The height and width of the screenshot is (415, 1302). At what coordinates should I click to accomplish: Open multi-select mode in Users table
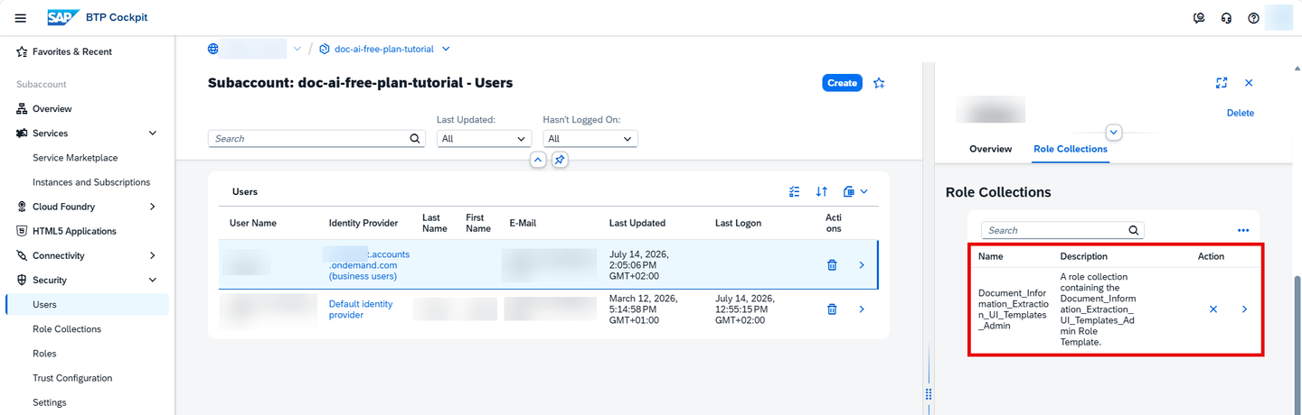click(x=795, y=191)
